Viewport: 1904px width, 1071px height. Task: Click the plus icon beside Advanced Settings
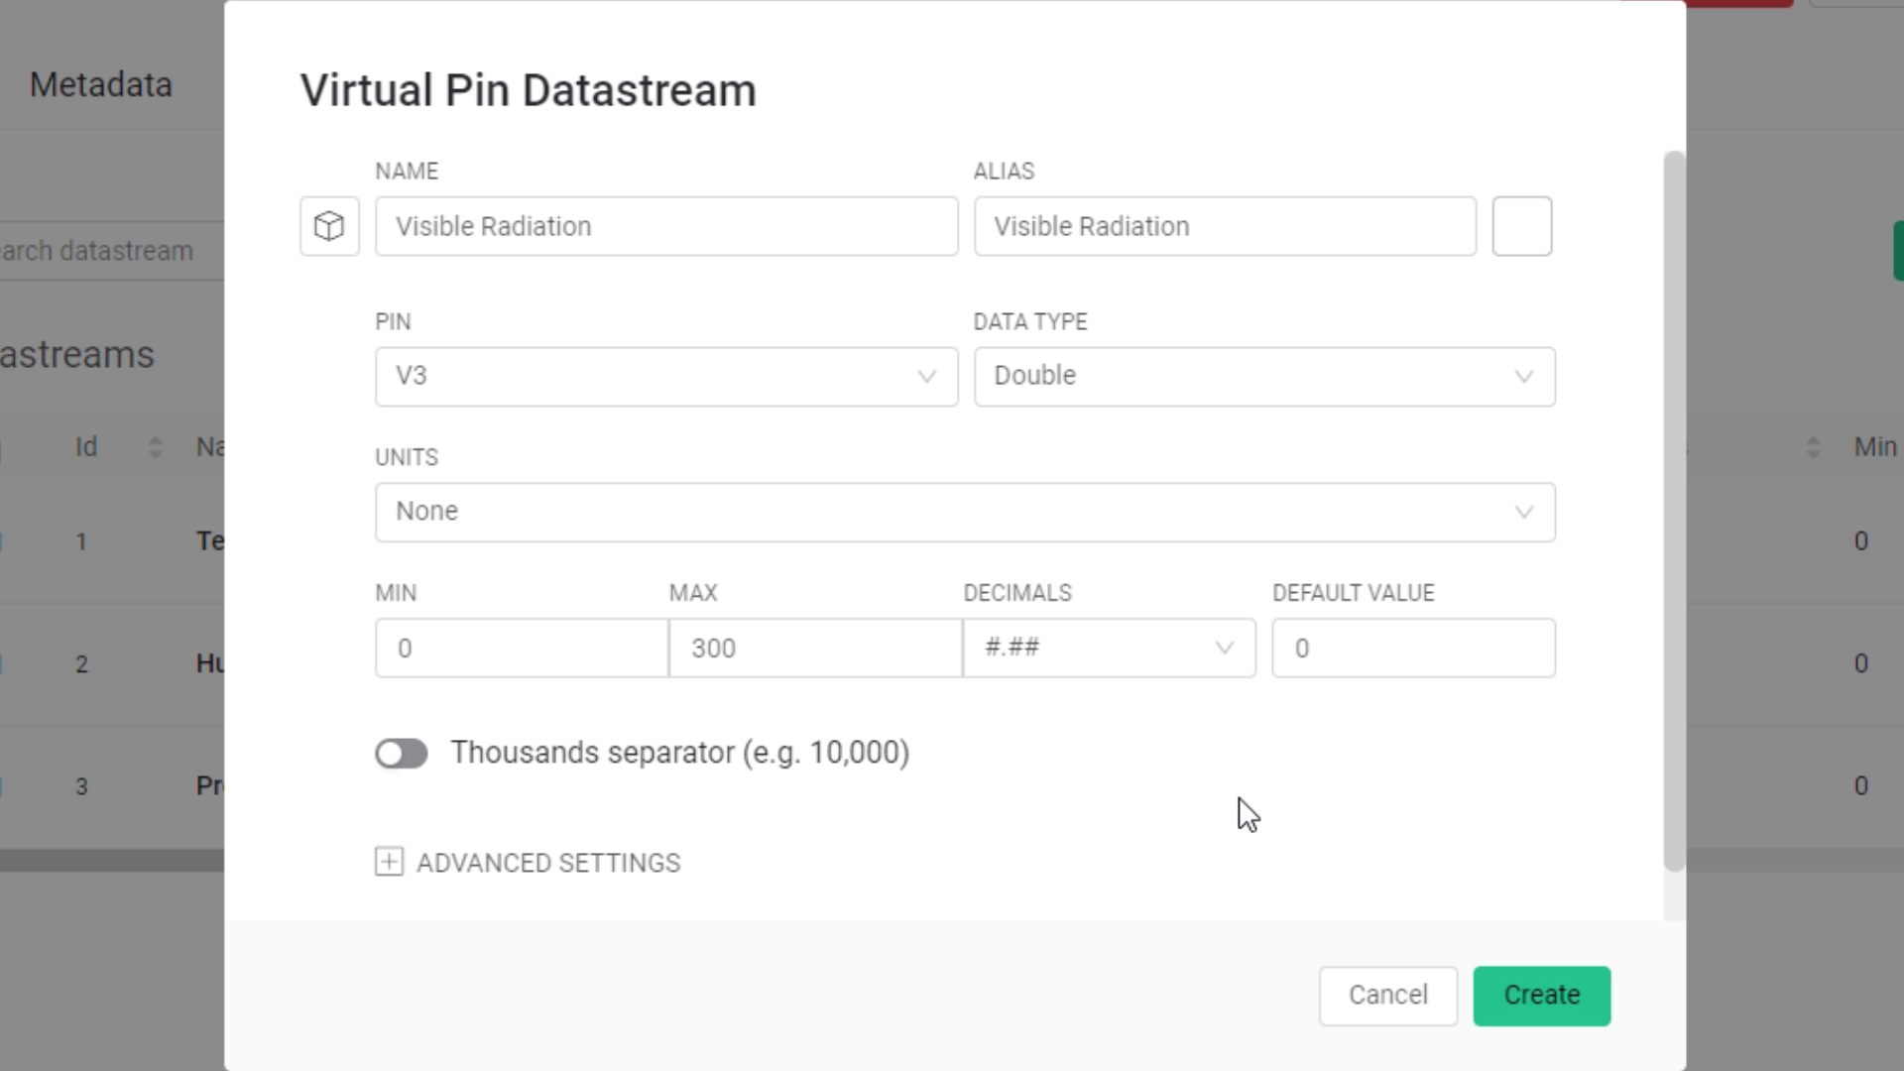tap(389, 862)
